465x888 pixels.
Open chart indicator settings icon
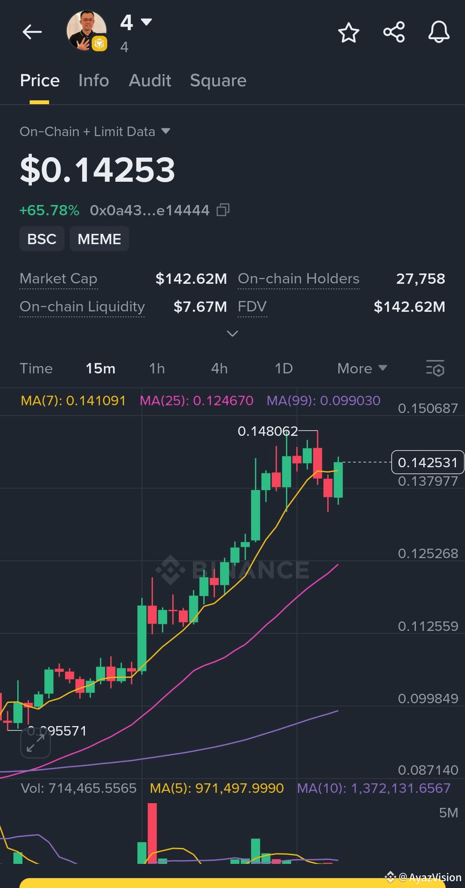[x=435, y=369]
